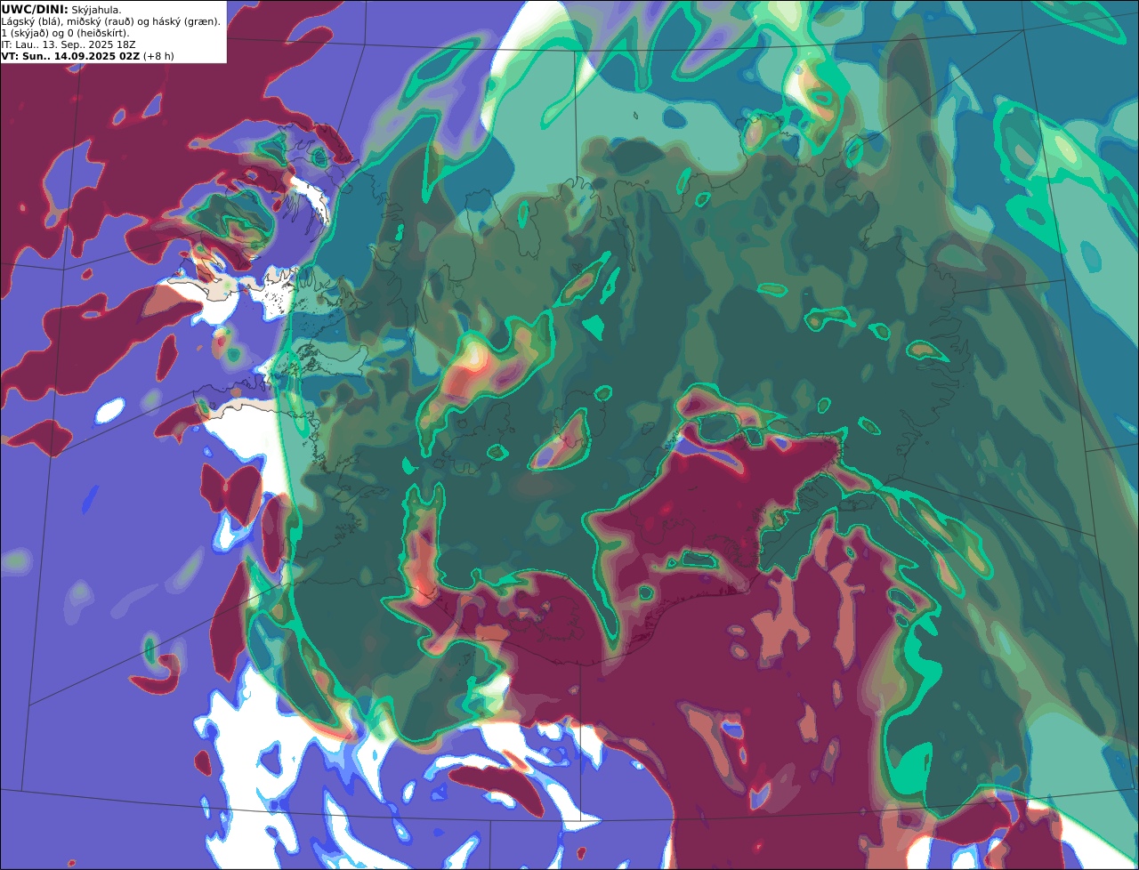Click the text "1 (skýjað) og 0 (heiðskírt)."

pyautogui.click(x=66, y=33)
